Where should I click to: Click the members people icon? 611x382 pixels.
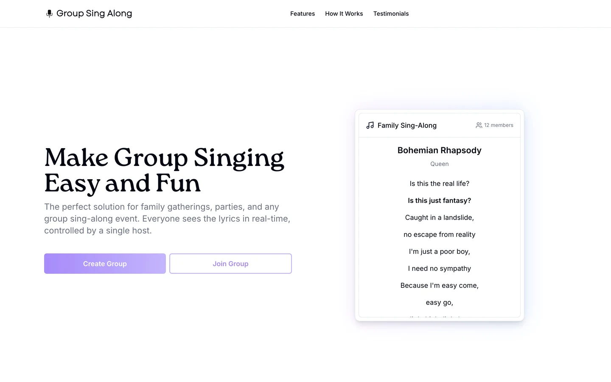(x=479, y=125)
